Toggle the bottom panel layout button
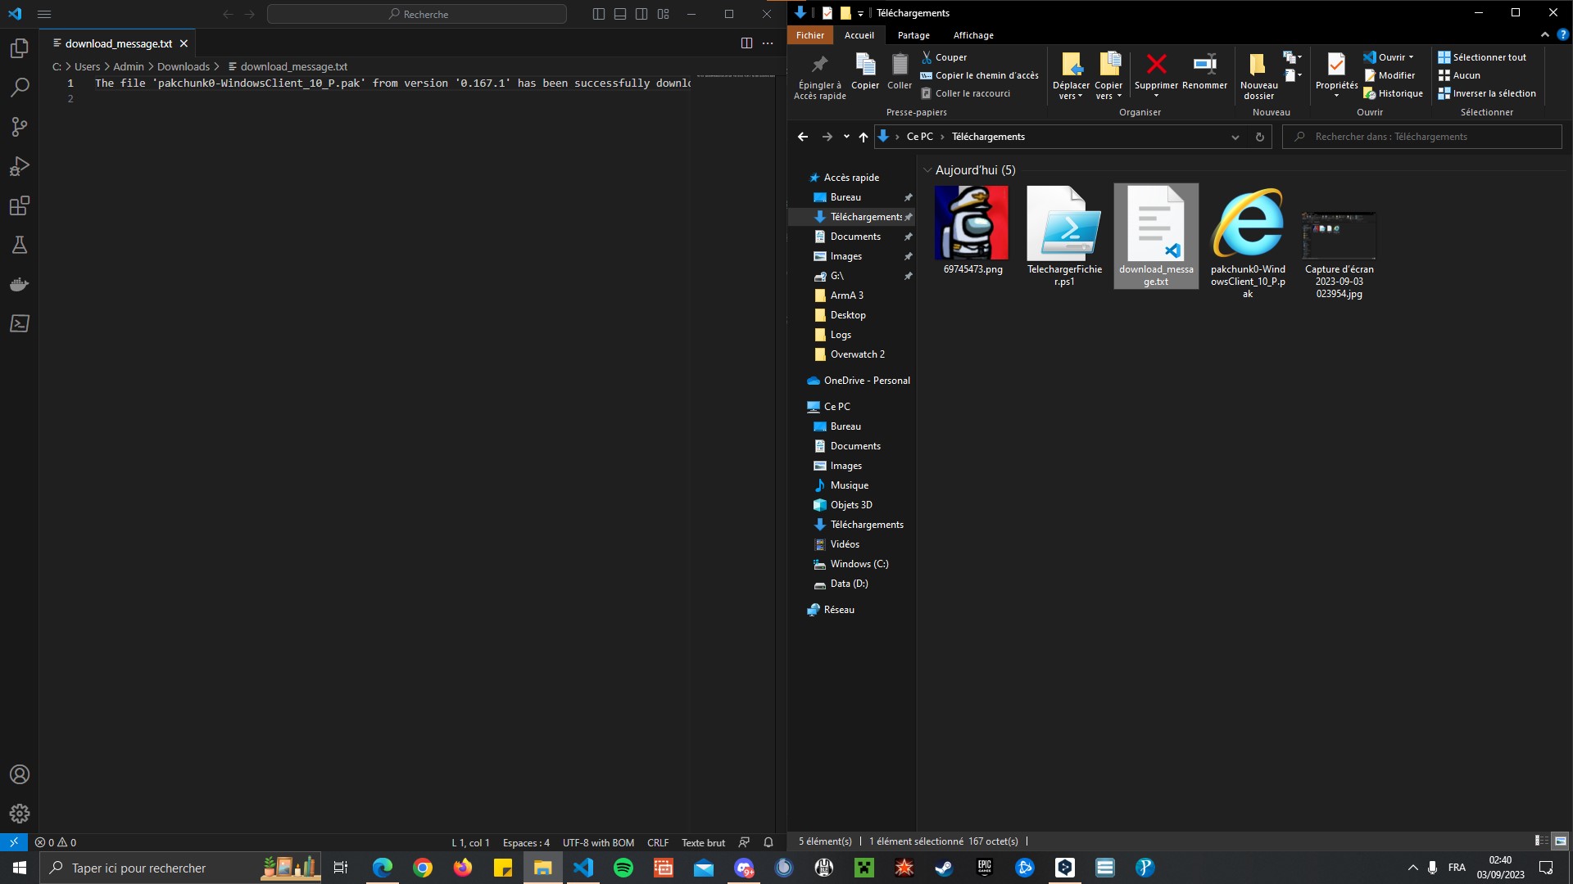 point(620,14)
